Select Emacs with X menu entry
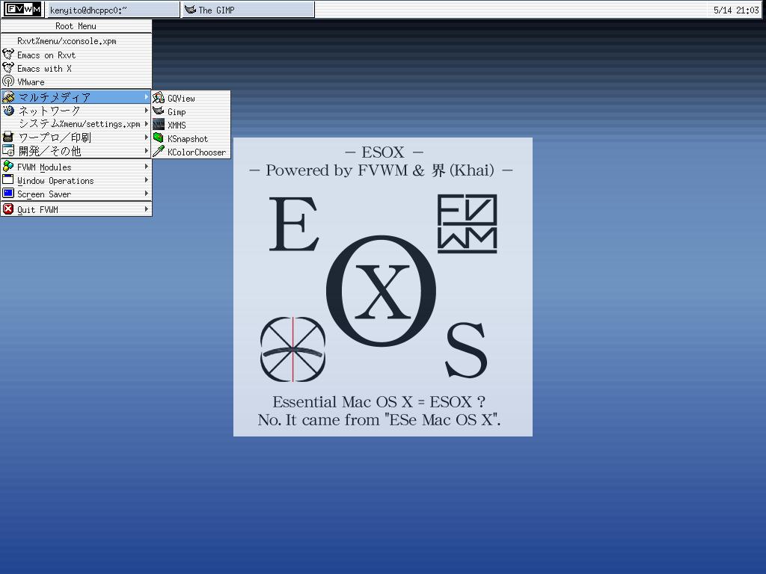Screen dimensions: 766x574 tap(44, 68)
